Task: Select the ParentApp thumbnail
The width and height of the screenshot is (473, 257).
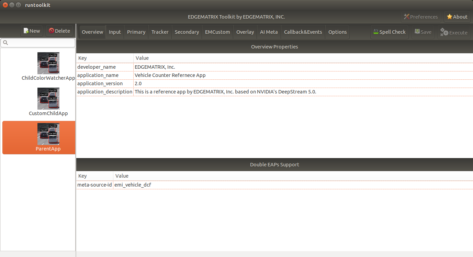Action: click(48, 134)
